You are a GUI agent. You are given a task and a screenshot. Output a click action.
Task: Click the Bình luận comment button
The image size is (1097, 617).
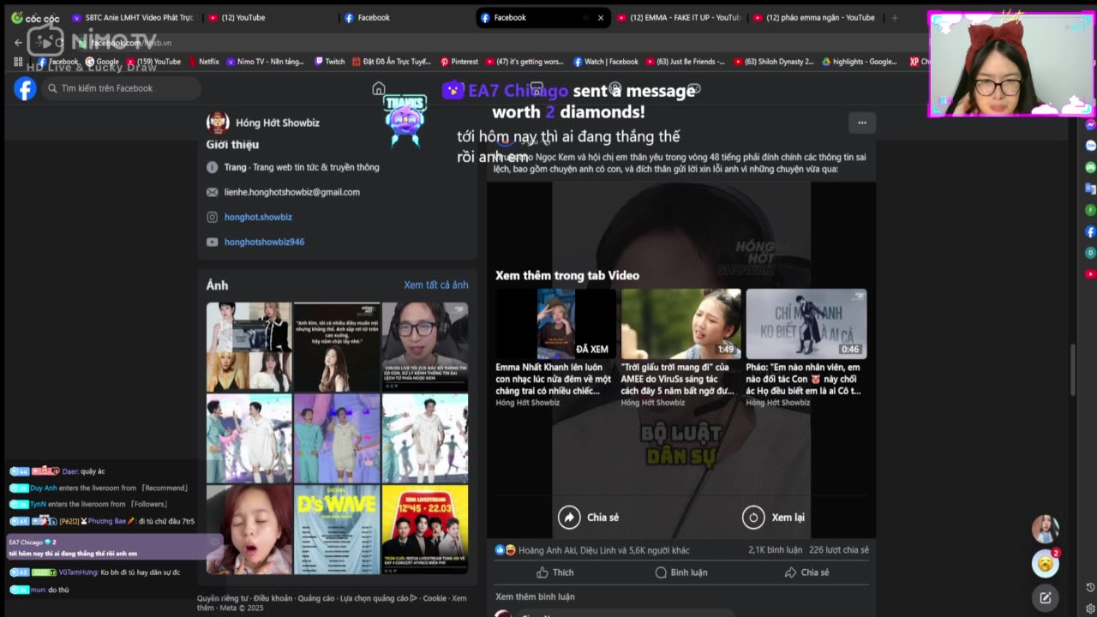[x=681, y=572]
